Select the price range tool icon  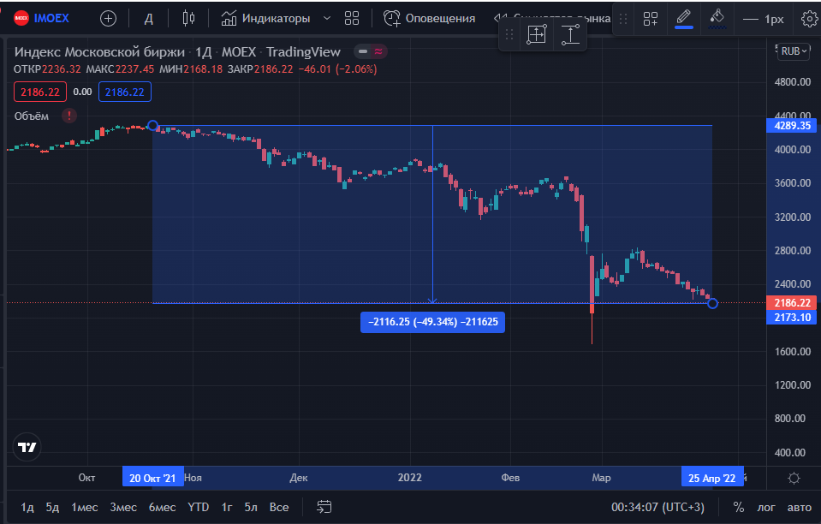click(x=569, y=34)
